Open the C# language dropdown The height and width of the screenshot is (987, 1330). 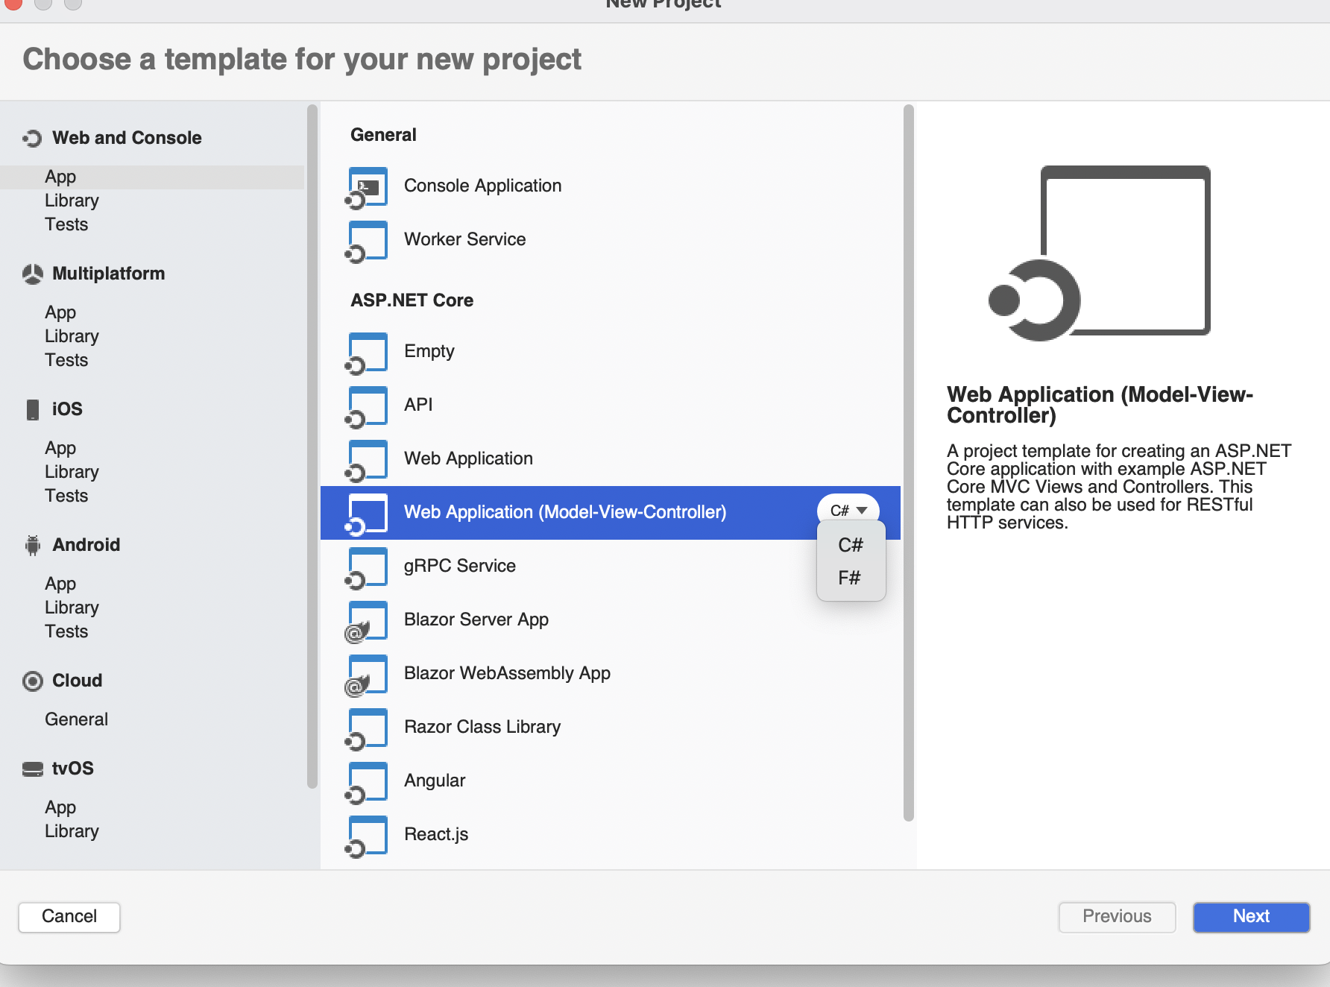pyautogui.click(x=848, y=511)
